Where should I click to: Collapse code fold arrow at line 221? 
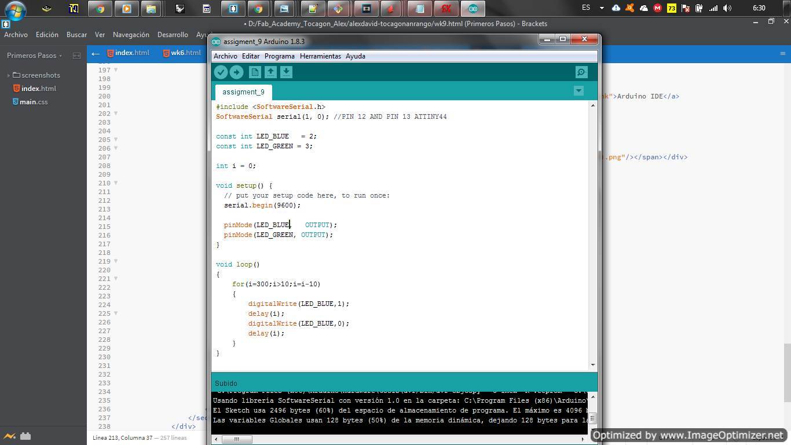point(115,279)
